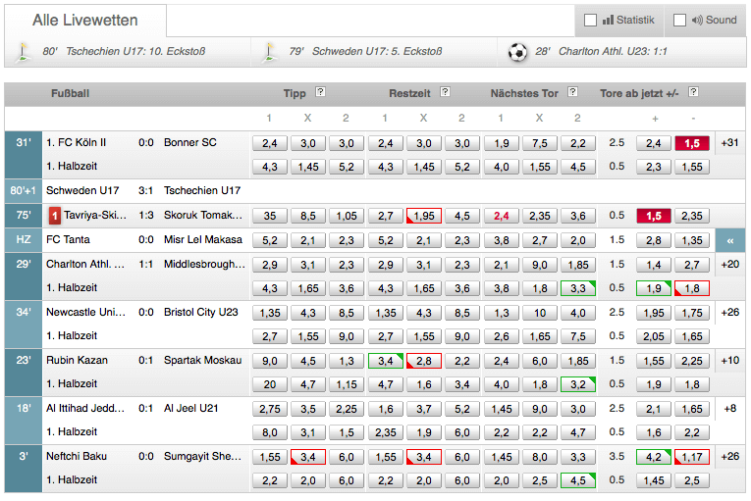Click corner flag icon for Schweden U17 Eckstoß
The width and height of the screenshot is (751, 501).
[x=269, y=52]
